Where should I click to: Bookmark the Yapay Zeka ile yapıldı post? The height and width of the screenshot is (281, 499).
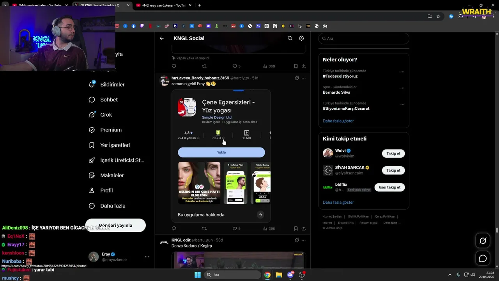[296, 66]
